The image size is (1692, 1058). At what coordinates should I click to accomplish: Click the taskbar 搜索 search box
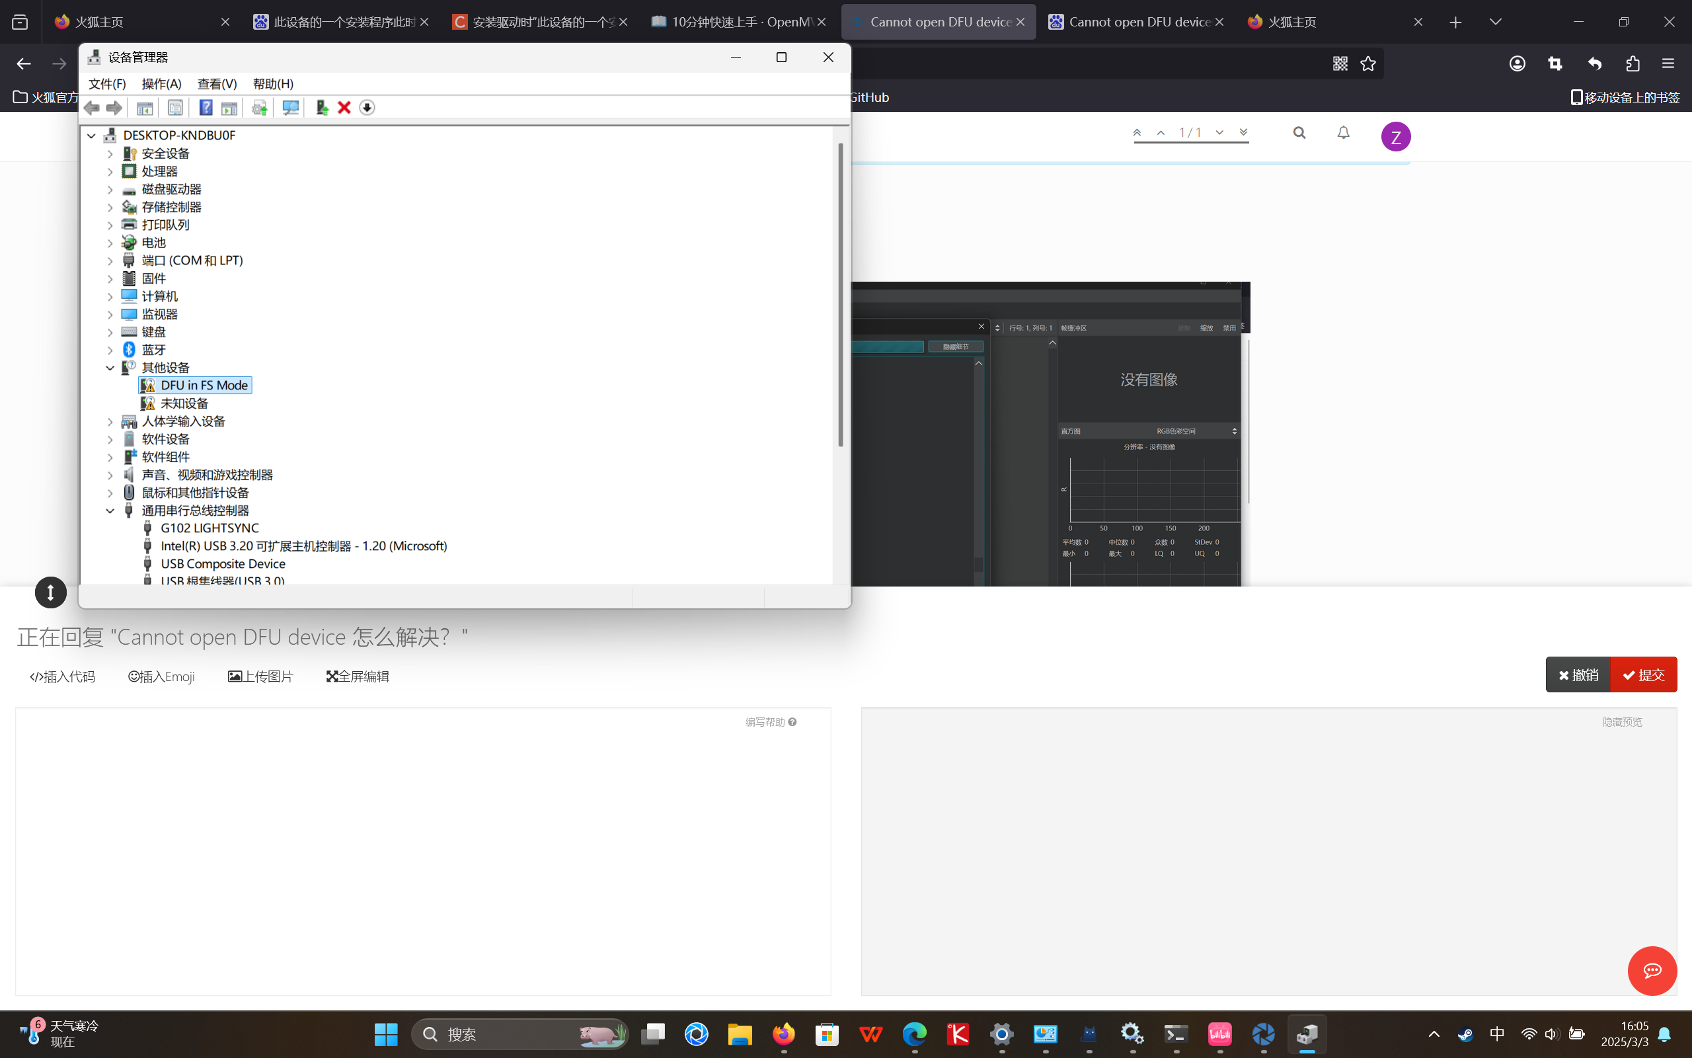(x=519, y=1034)
